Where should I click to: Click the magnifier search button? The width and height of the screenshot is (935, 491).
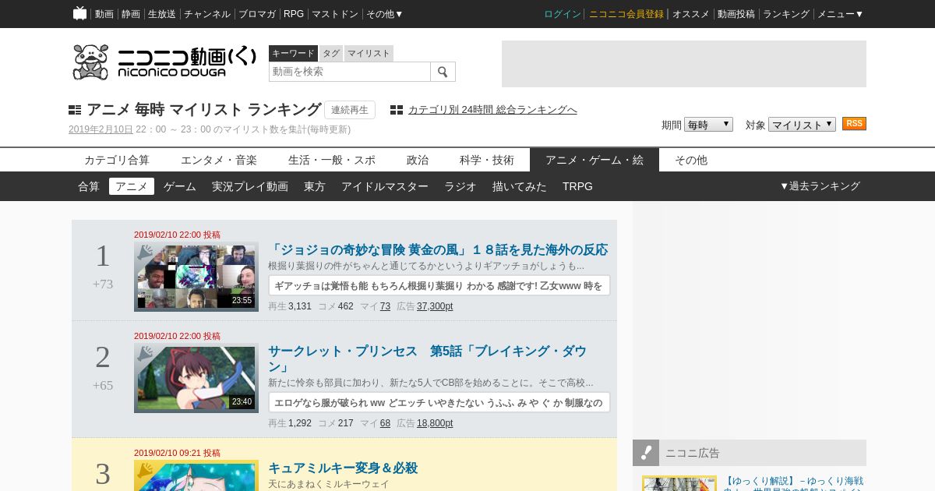coord(443,72)
